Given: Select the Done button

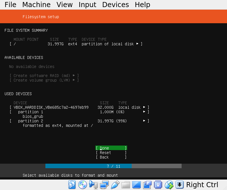Looking at the screenshot, I should (111, 148).
